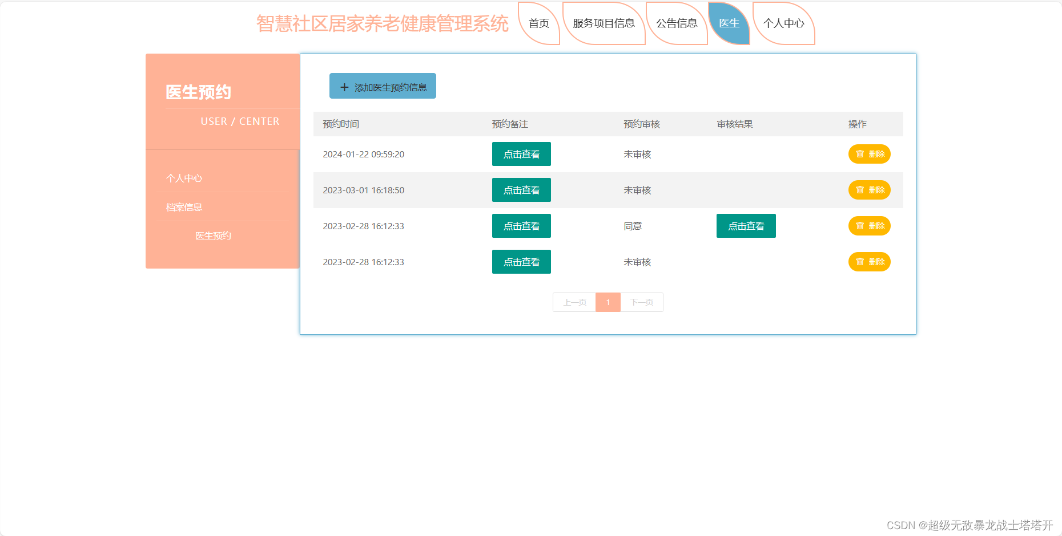Switch to the 公告信息 tab
Image resolution: width=1062 pixels, height=536 pixels.
click(677, 23)
